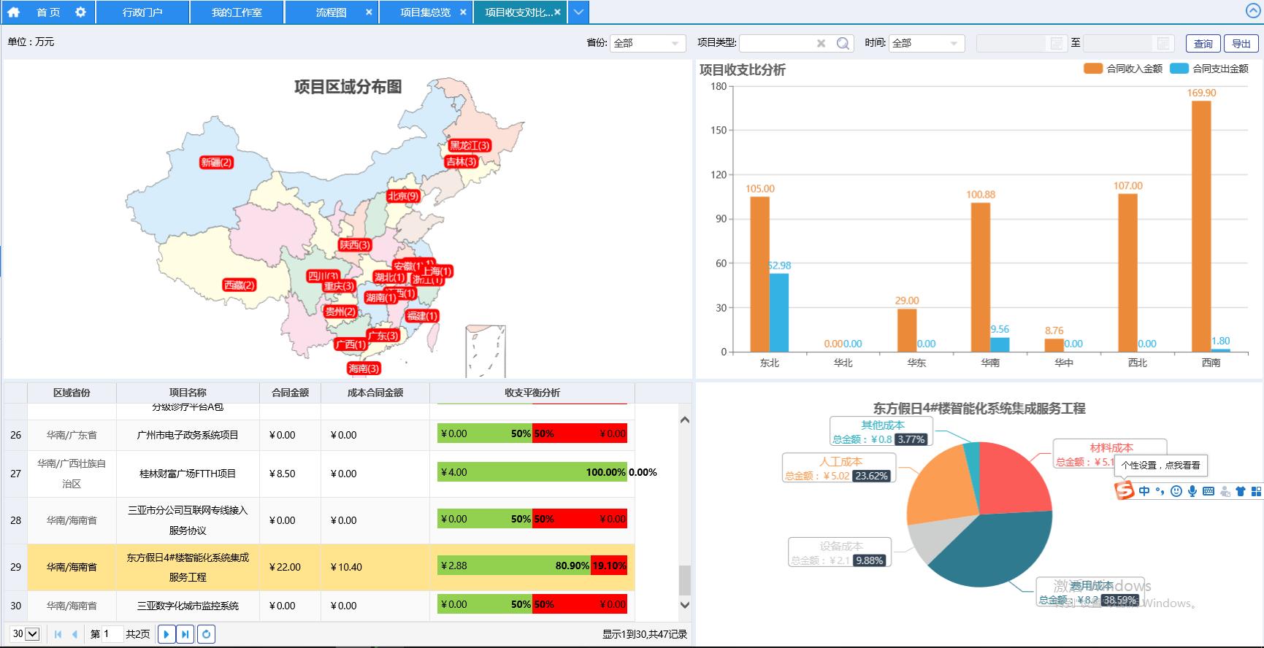Clear the 项目类型 field with X icon
Viewport: 1264px width, 648px height.
click(821, 44)
